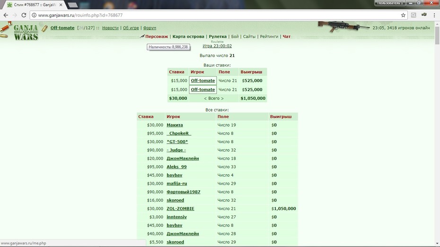Click the Наличность: 8,986,238 tooltip

(x=168, y=47)
